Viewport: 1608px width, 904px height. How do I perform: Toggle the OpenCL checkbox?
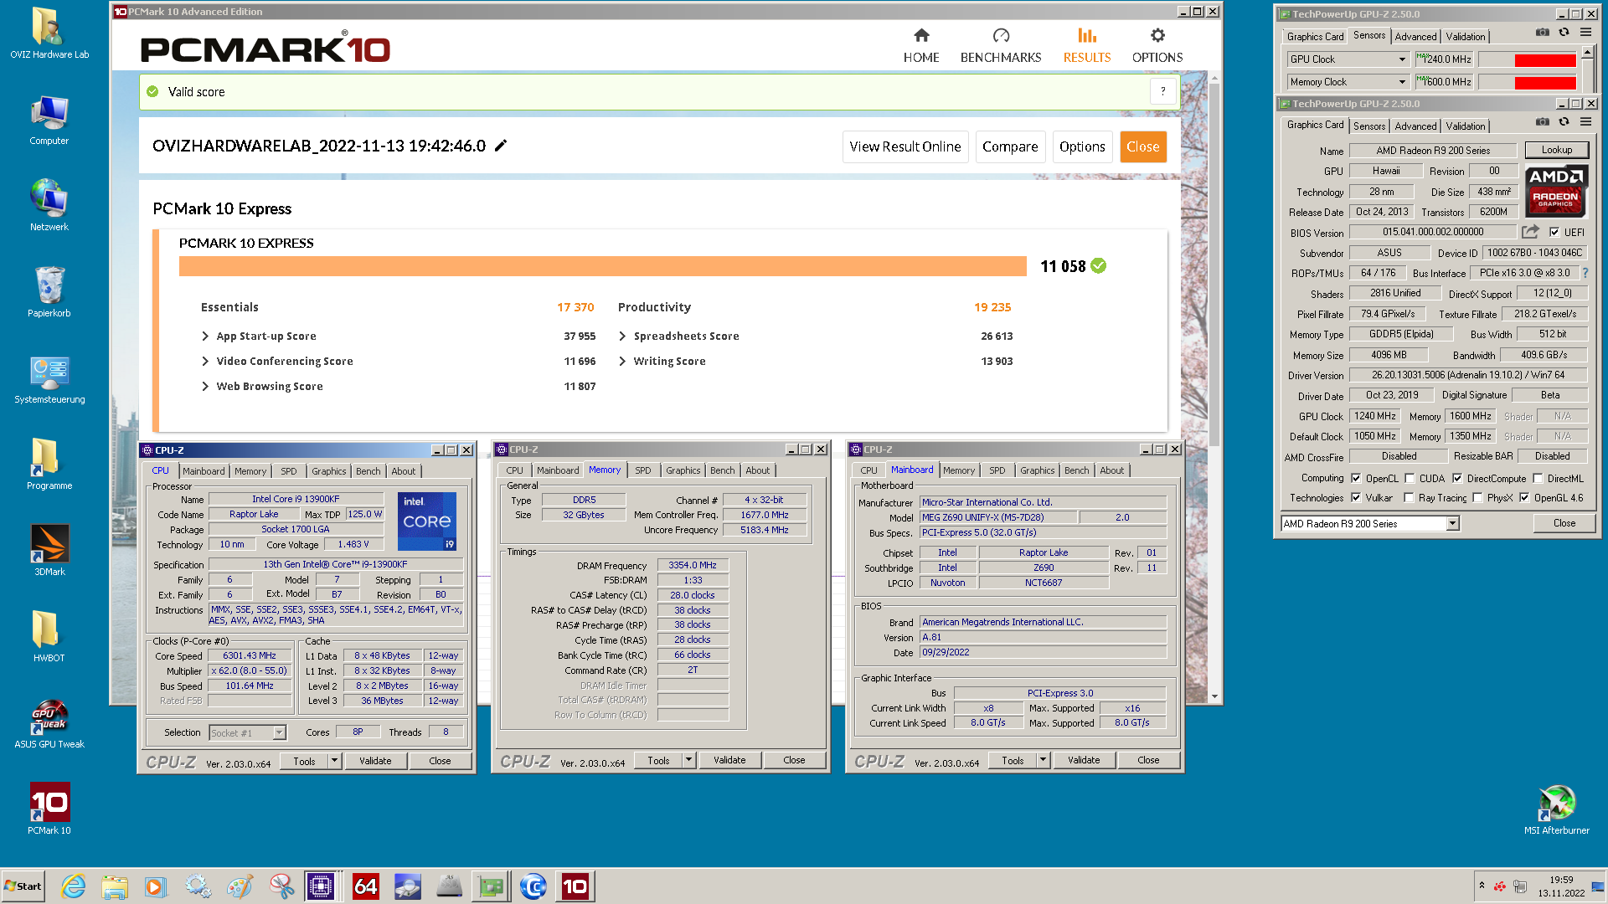1356,479
